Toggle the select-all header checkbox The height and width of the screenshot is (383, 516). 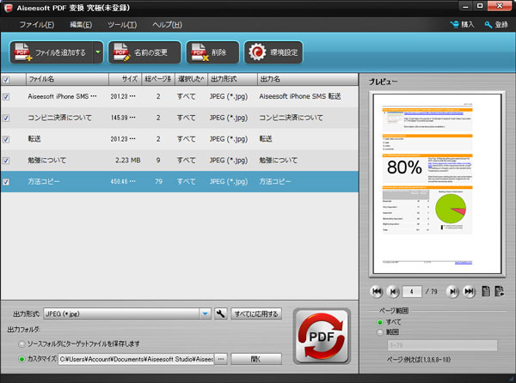6,80
